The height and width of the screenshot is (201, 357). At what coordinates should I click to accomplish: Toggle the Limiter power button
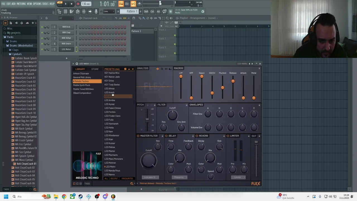[x=228, y=136]
